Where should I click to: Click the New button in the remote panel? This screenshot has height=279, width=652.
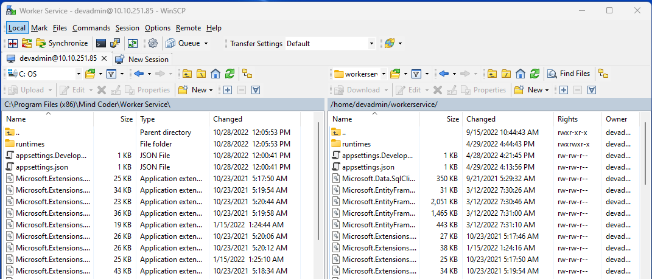[532, 90]
